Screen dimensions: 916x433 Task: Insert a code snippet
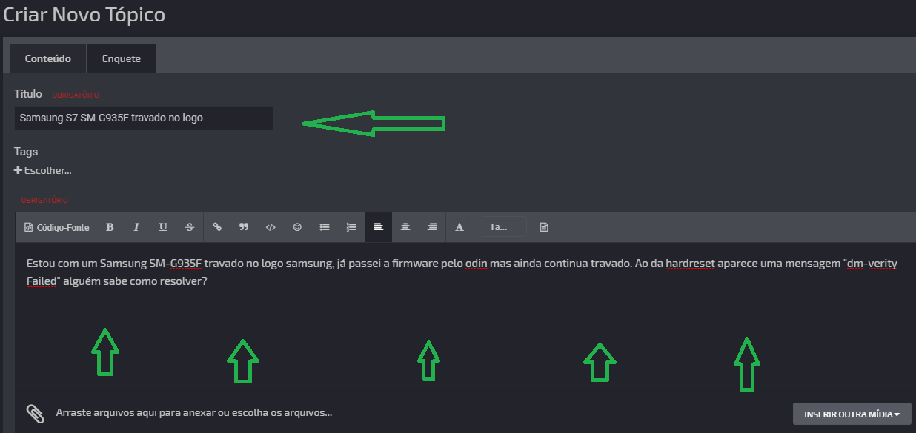(x=271, y=227)
